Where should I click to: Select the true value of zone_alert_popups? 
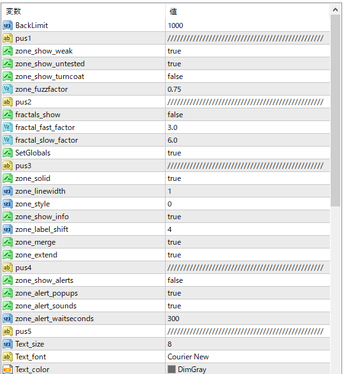[x=174, y=293]
